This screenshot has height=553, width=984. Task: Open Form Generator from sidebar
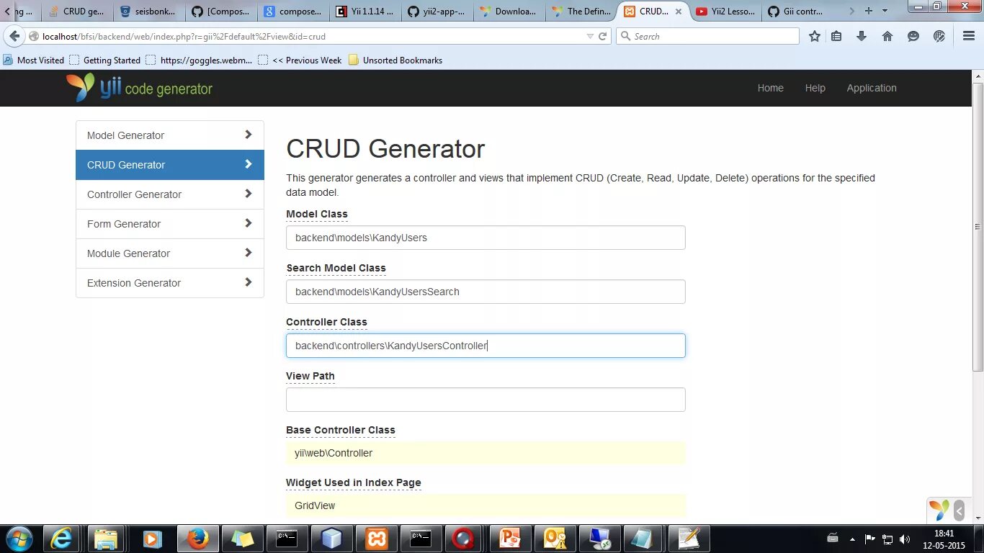tap(170, 224)
